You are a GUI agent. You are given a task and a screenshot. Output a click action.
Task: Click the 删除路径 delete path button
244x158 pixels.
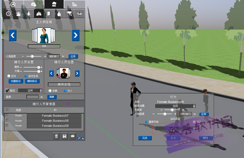(x=32, y=81)
